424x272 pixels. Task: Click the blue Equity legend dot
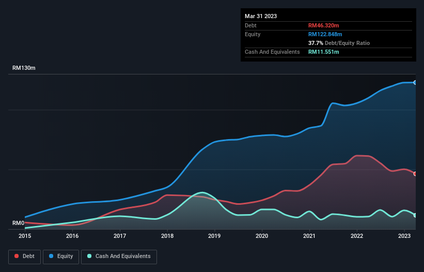(51, 256)
